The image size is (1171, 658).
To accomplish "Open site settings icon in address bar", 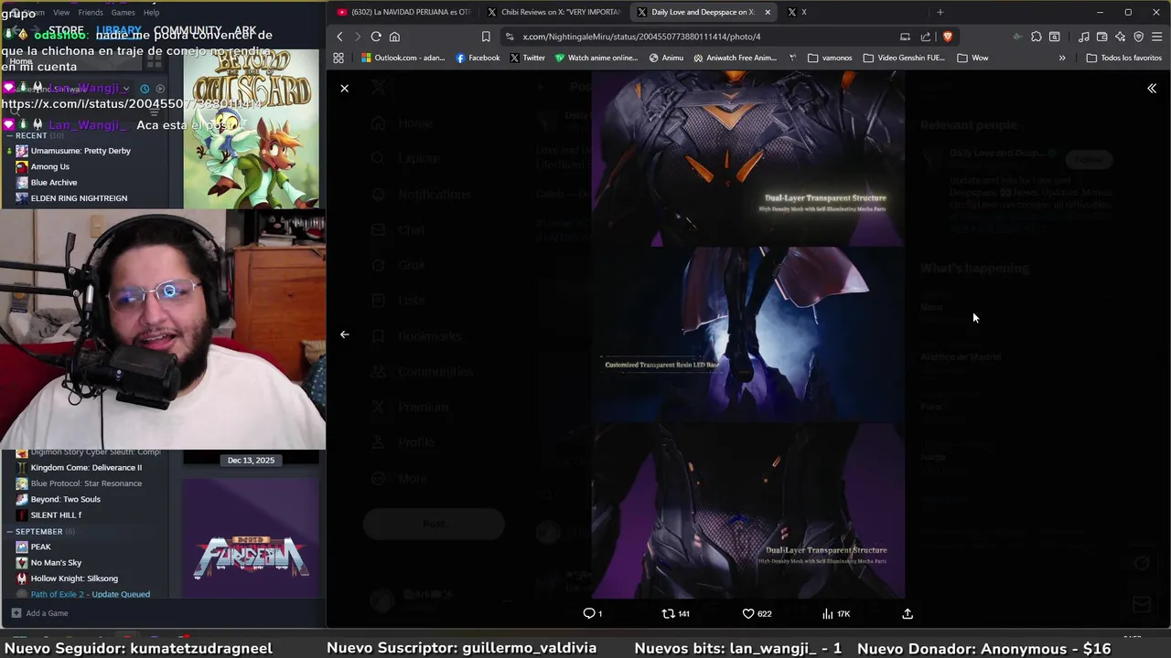I will 509,37.
